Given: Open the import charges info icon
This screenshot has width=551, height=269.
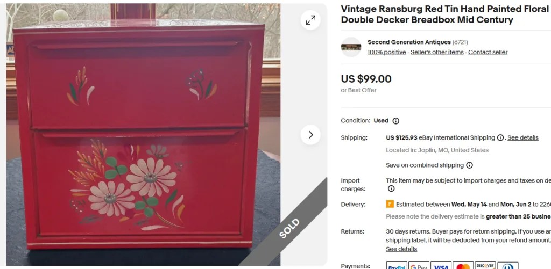Looking at the screenshot, I should point(391,188).
